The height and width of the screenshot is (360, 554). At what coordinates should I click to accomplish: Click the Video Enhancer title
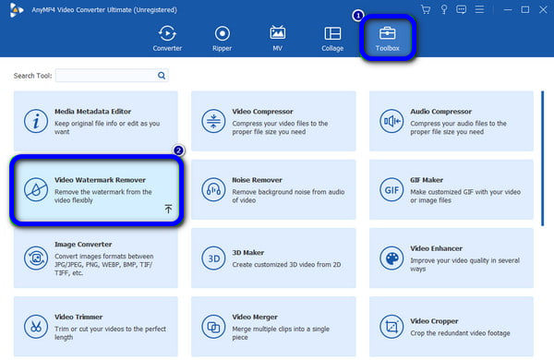click(x=436, y=248)
